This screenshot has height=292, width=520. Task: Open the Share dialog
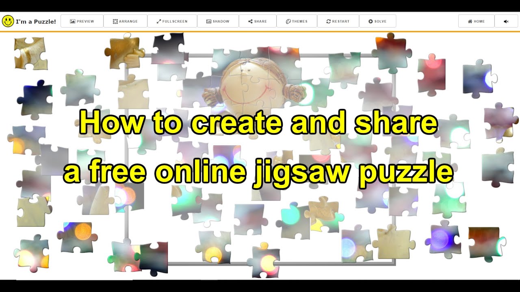[x=258, y=21]
